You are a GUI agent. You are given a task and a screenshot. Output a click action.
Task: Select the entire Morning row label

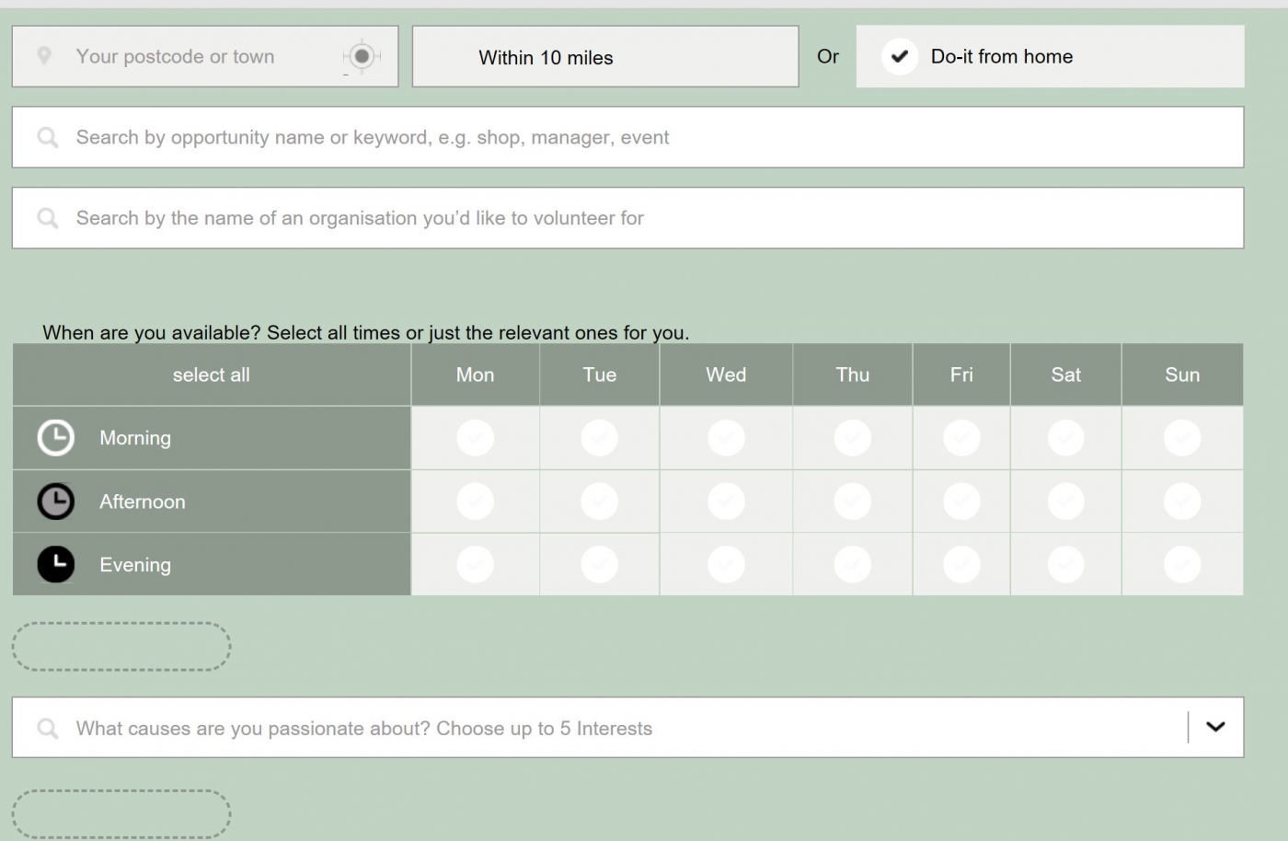pos(212,438)
